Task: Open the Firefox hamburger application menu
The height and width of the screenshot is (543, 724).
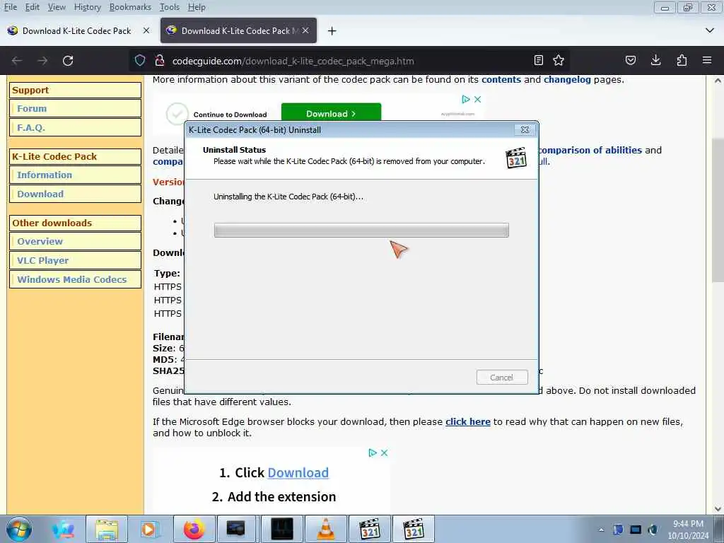Action: (707, 61)
